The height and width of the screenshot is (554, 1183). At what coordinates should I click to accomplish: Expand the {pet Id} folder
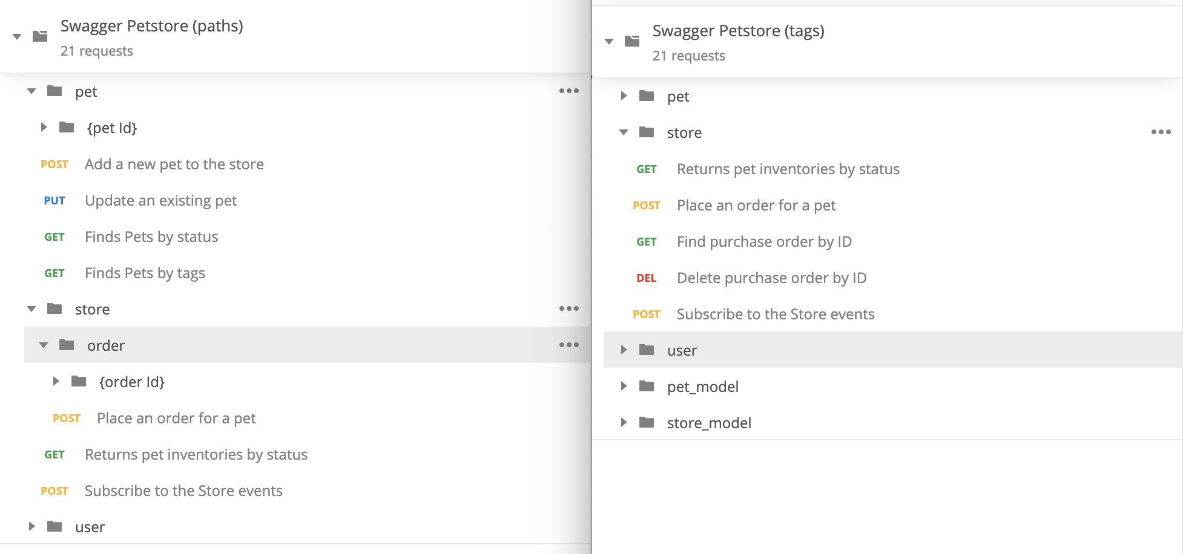tap(44, 128)
